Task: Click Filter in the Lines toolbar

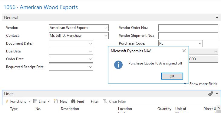Action: coord(95,101)
